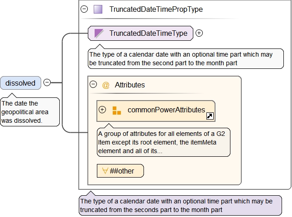This screenshot has height=217, width=292.
Task: Click the reference arrow icon on commonPowerAttributes
Action: (x=210, y=116)
